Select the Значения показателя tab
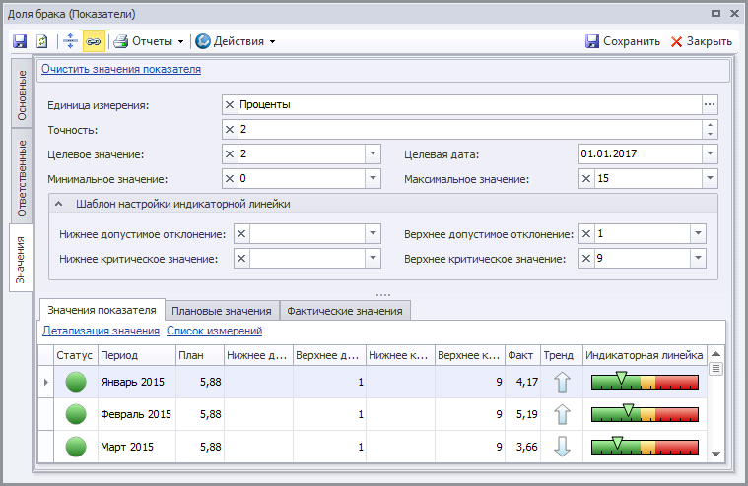748x486 pixels. [102, 310]
